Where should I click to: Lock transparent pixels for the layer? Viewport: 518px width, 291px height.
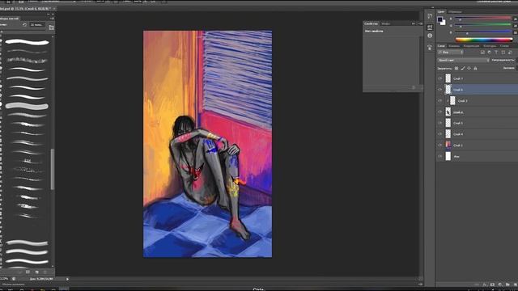[456, 68]
